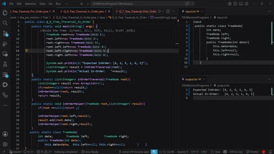Close the output.txt tab

click(204, 79)
